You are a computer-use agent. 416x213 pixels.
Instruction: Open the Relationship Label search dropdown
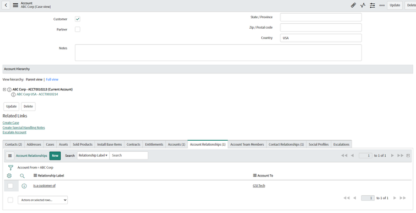pos(93,156)
